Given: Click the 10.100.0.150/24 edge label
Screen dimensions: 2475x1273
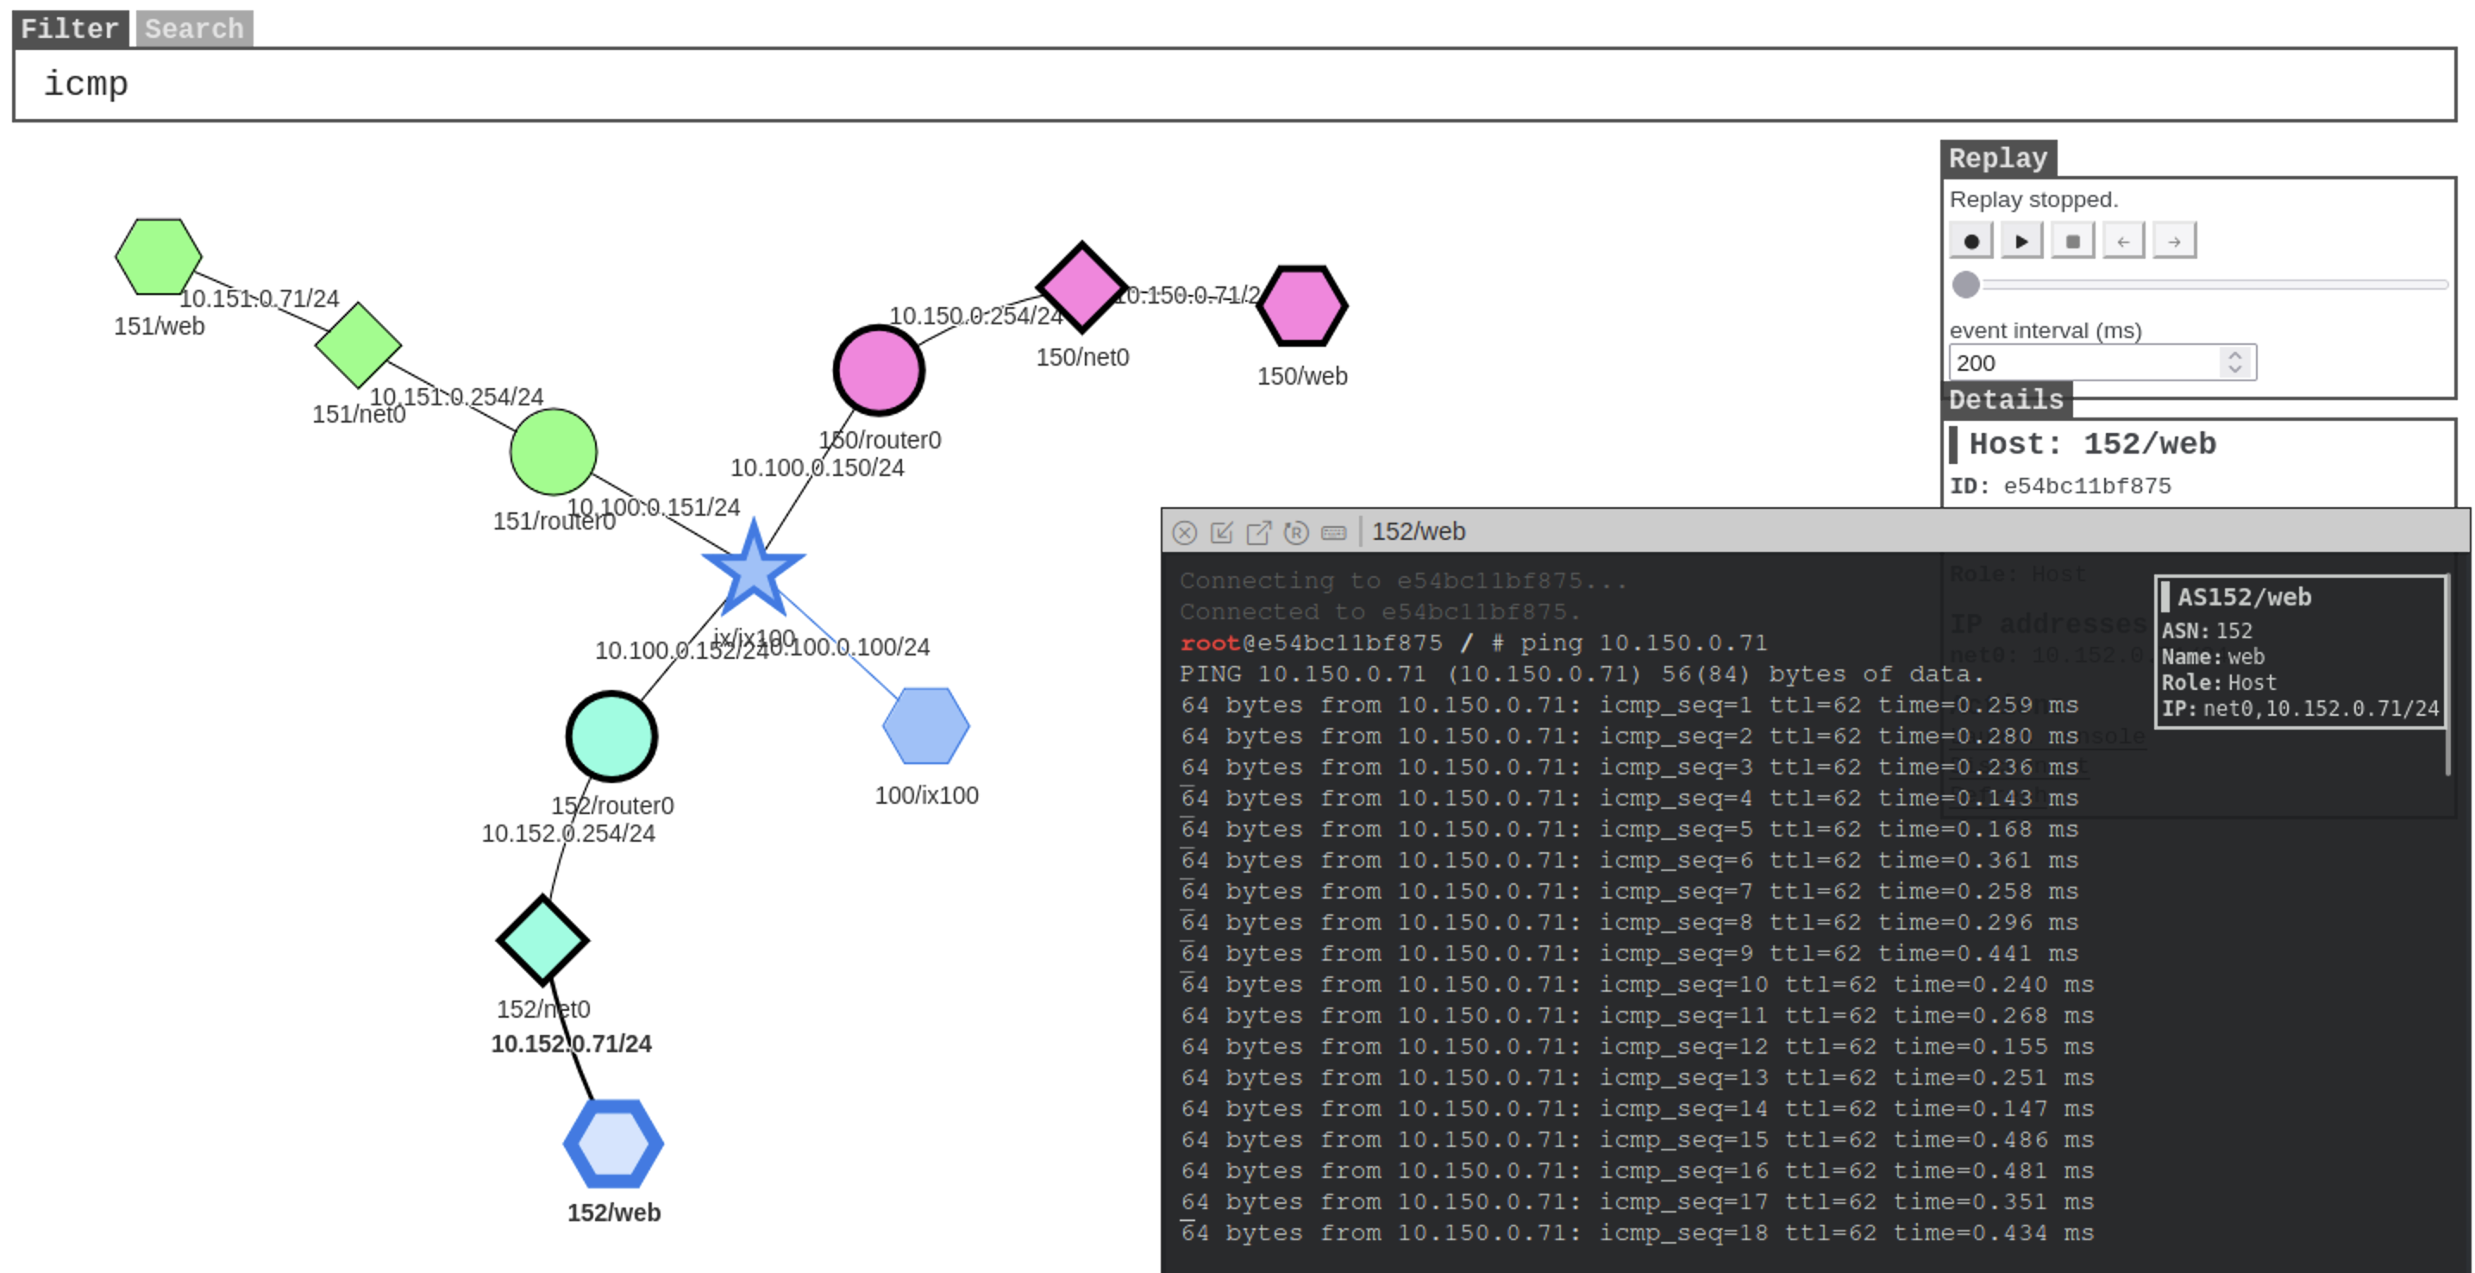Looking at the screenshot, I should (817, 467).
